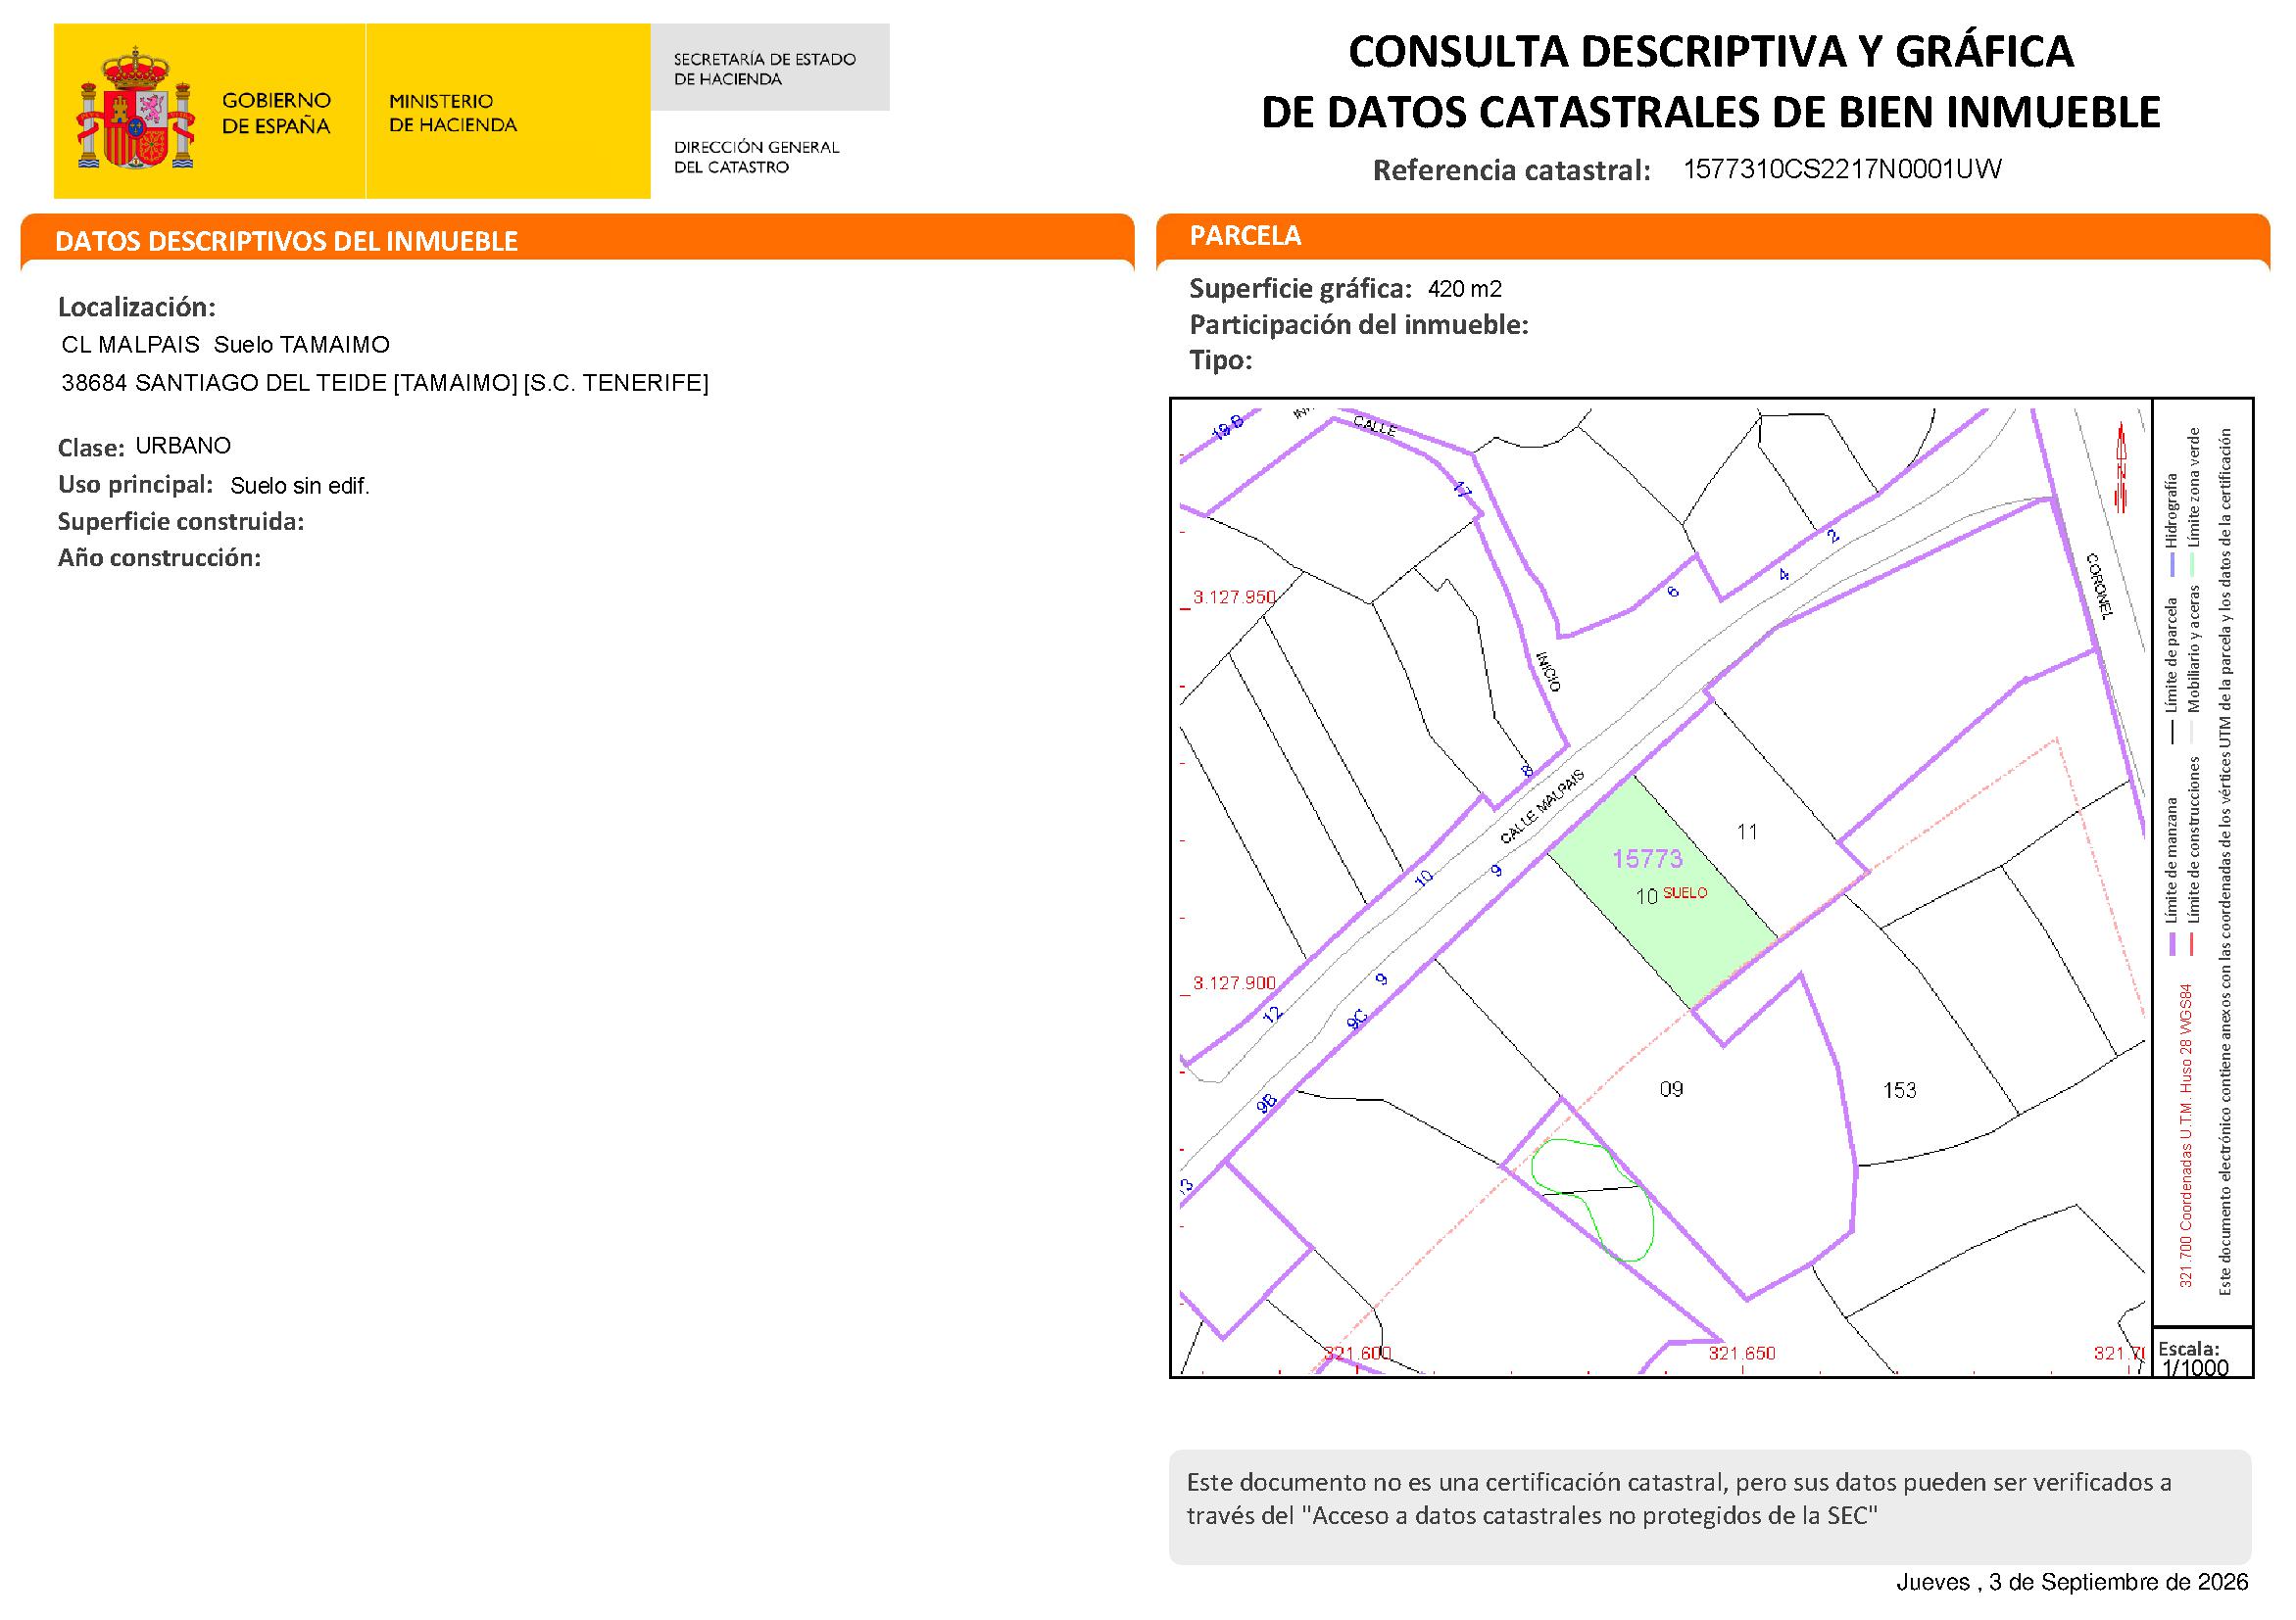
Task: Click the green zone outline shape on map
Action: tap(1592, 1199)
